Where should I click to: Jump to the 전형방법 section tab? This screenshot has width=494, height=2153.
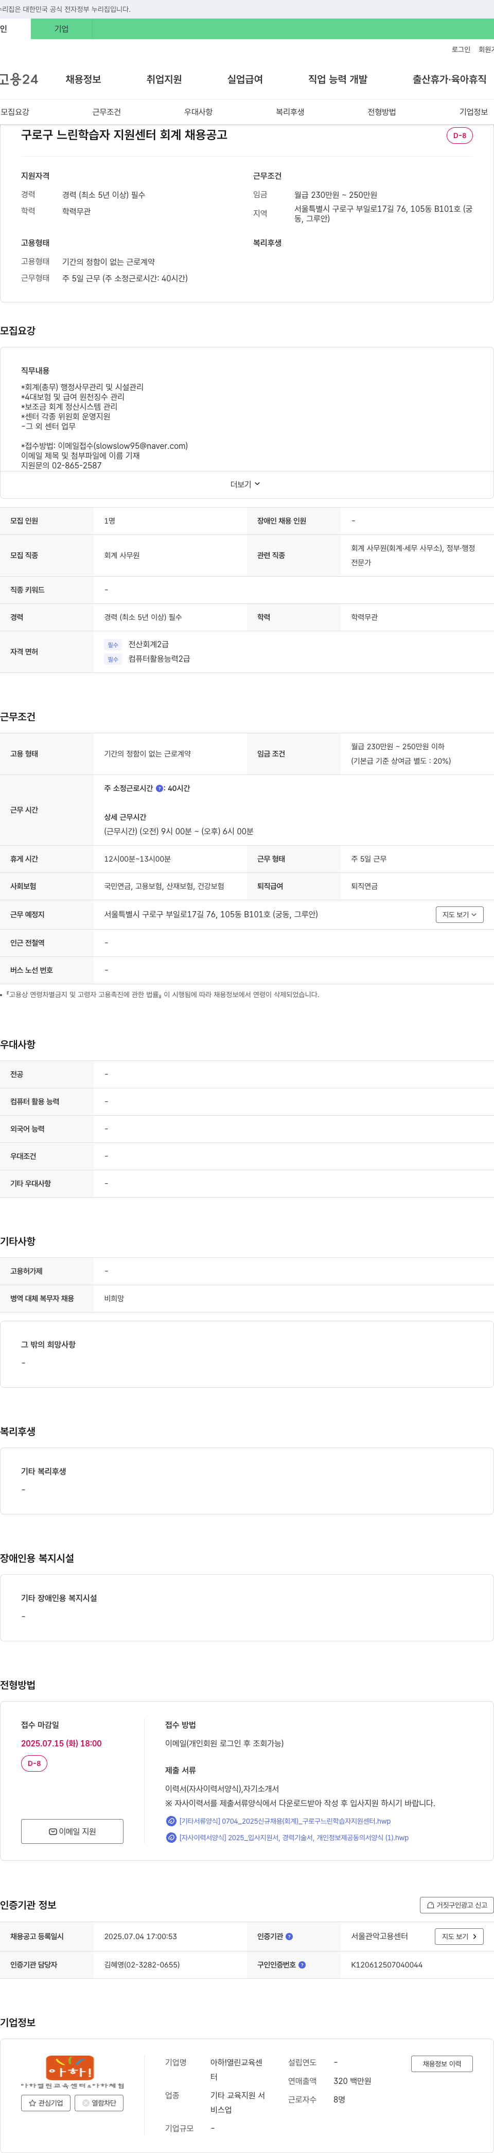[x=382, y=112]
